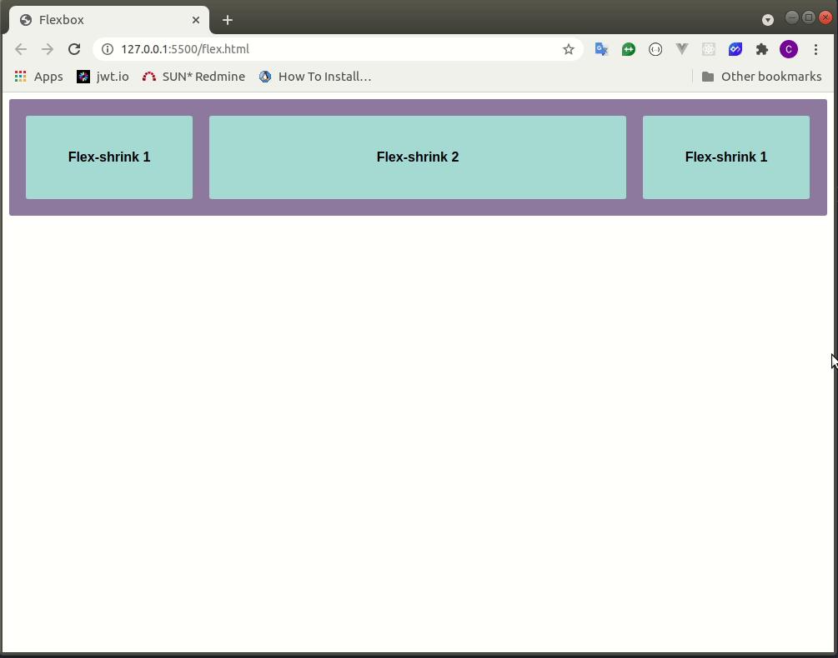This screenshot has height=658, width=838.
Task: Go forward with the forward arrow
Action: click(x=48, y=49)
